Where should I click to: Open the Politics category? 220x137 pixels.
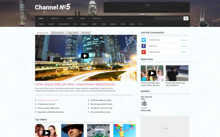point(41,24)
